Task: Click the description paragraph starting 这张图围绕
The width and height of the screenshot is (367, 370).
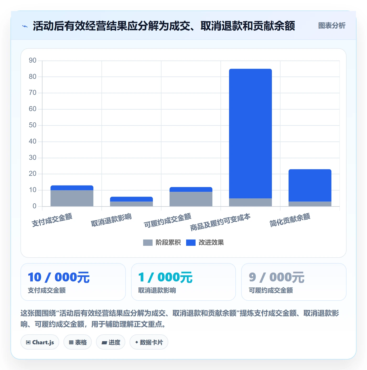Action: click(180, 319)
